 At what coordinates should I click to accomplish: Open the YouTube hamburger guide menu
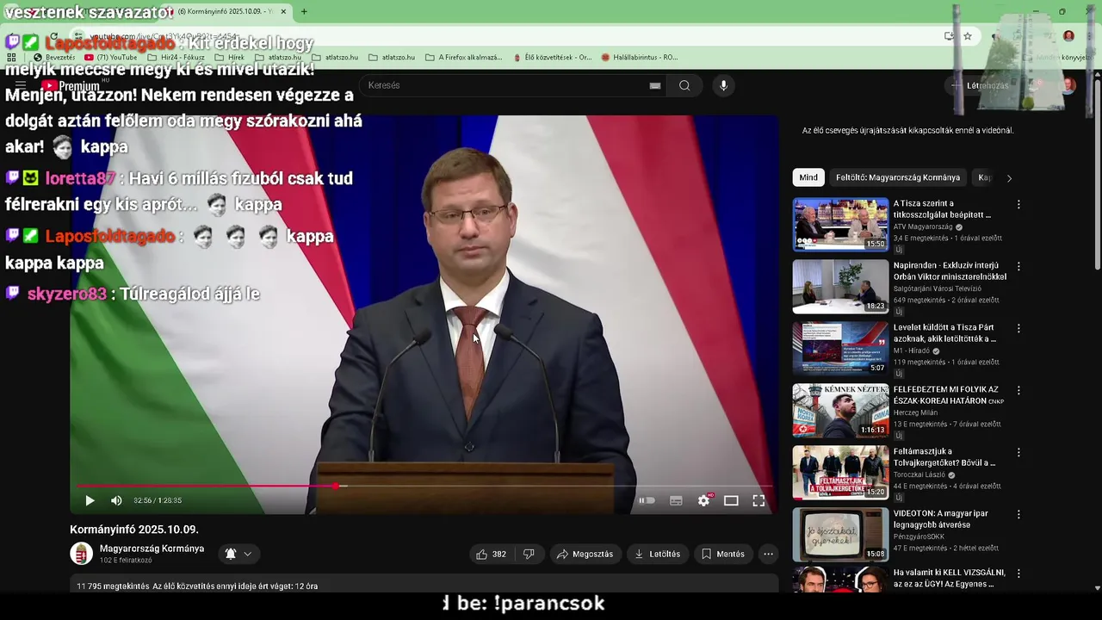pos(21,85)
